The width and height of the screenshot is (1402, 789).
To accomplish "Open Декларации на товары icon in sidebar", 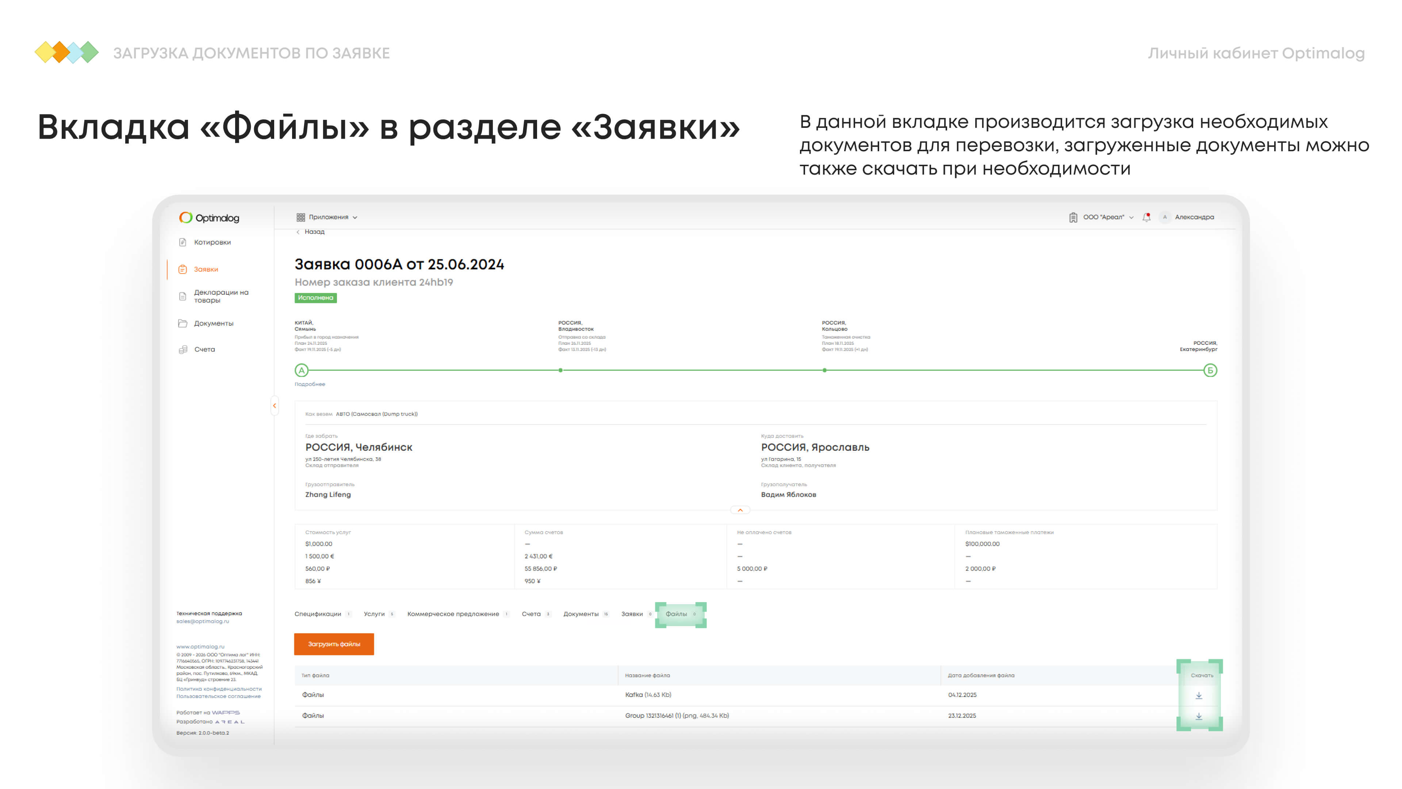I will click(183, 296).
